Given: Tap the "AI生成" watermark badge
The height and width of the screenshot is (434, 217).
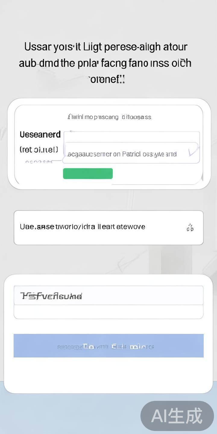Looking at the screenshot, I should [177, 416].
